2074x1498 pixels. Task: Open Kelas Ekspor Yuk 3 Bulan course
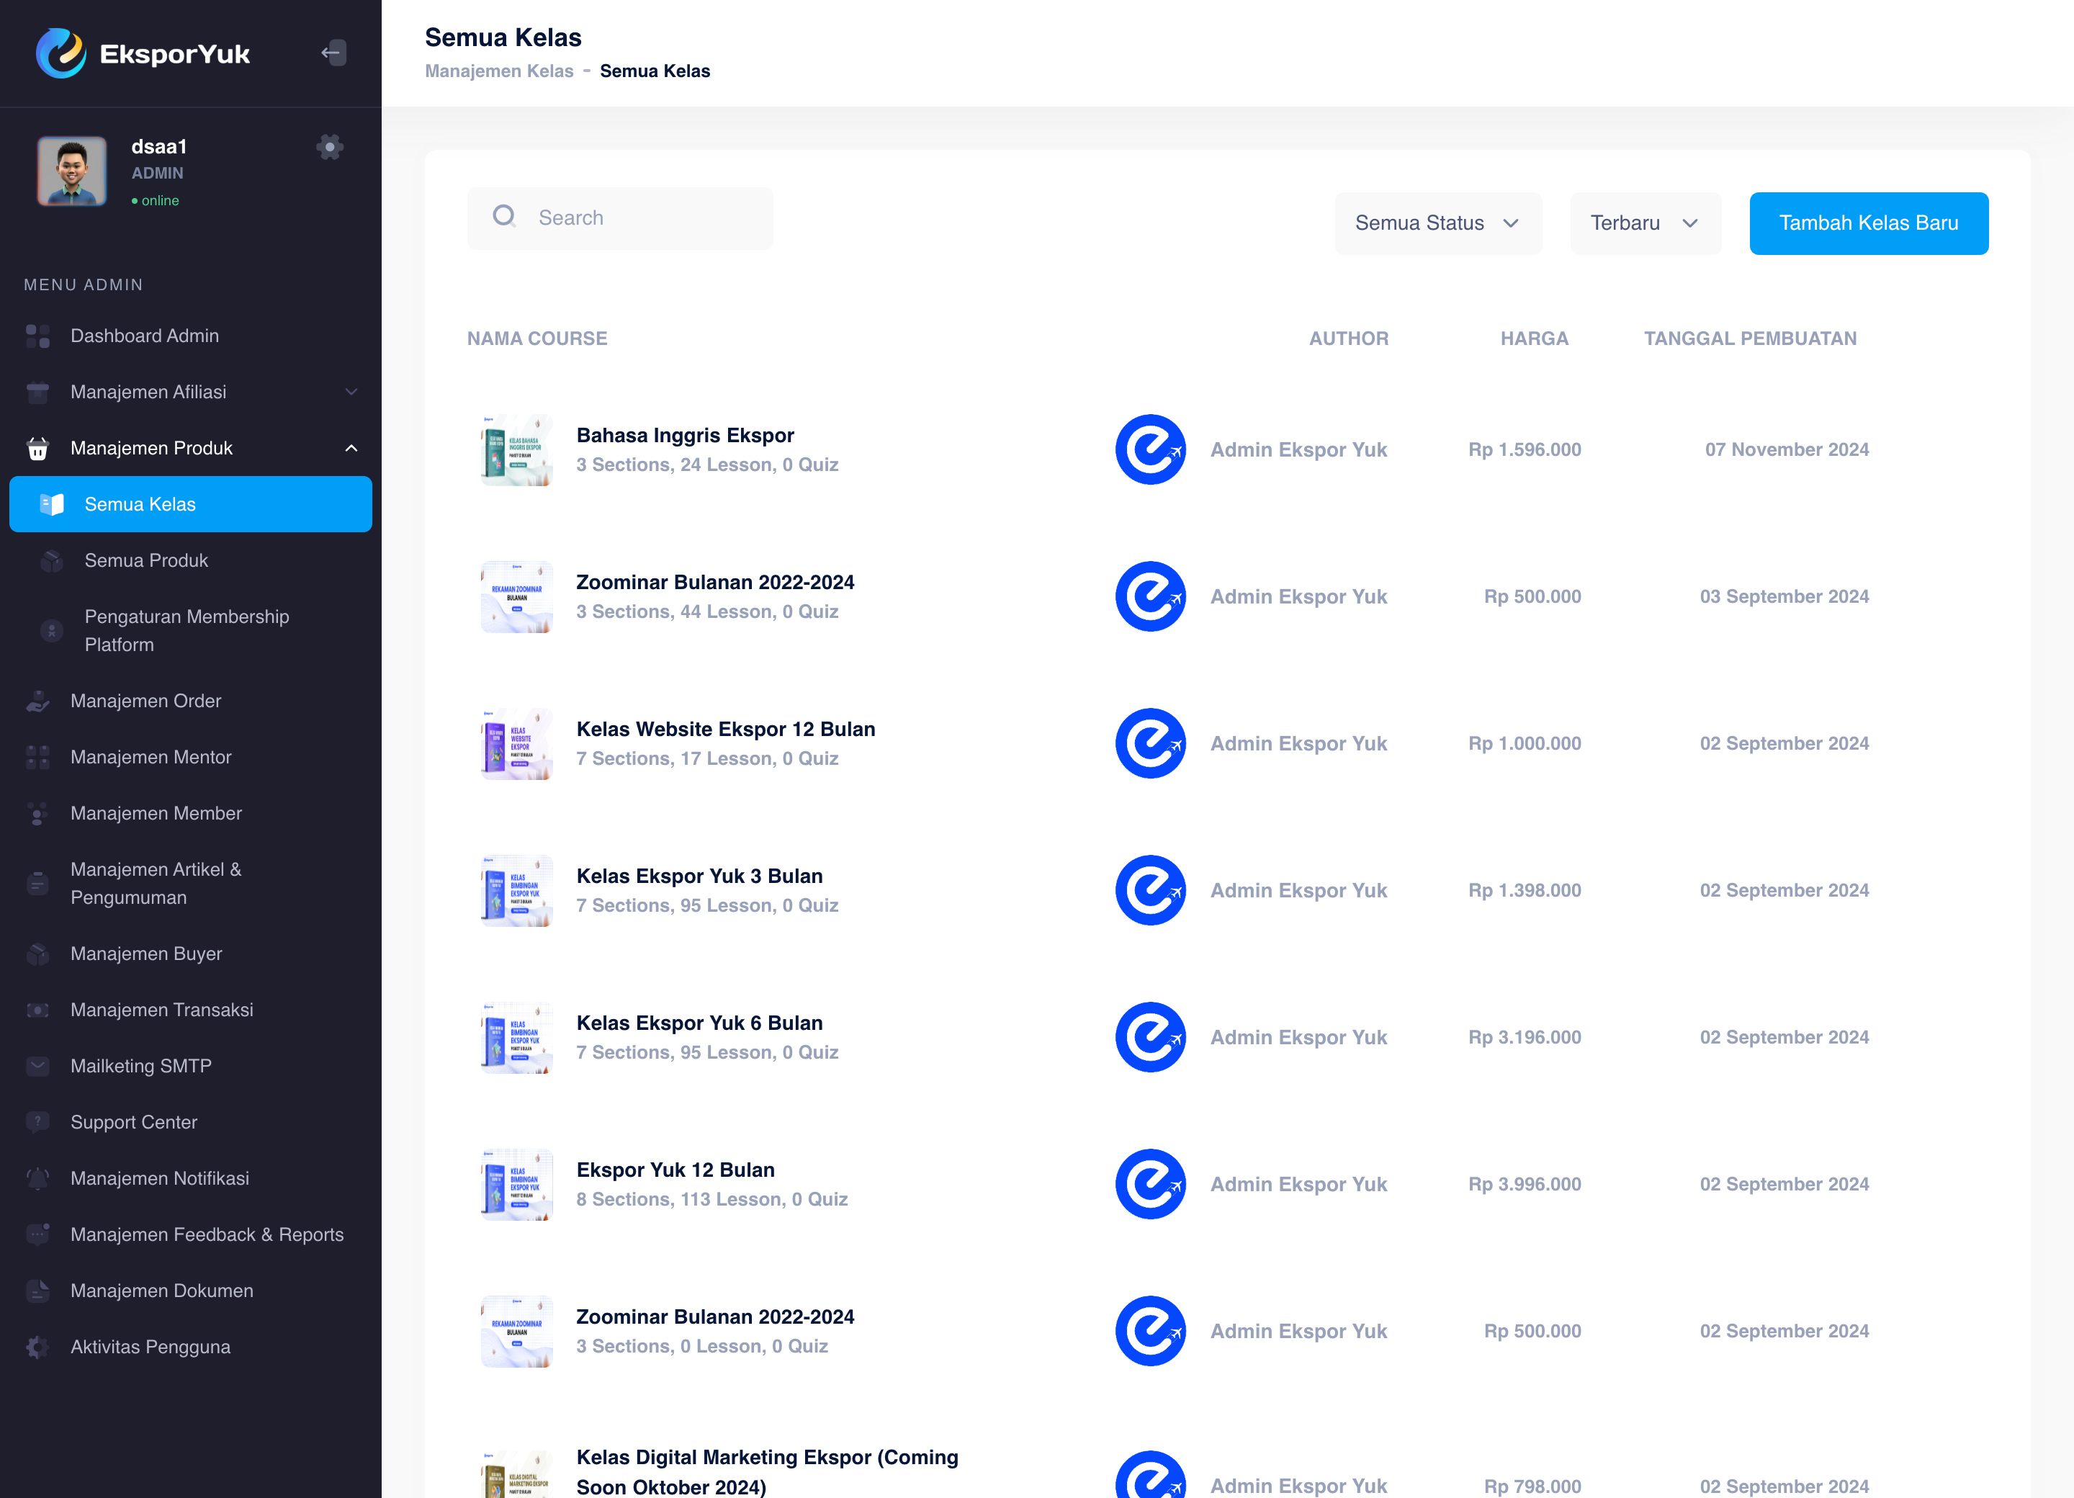point(699,876)
